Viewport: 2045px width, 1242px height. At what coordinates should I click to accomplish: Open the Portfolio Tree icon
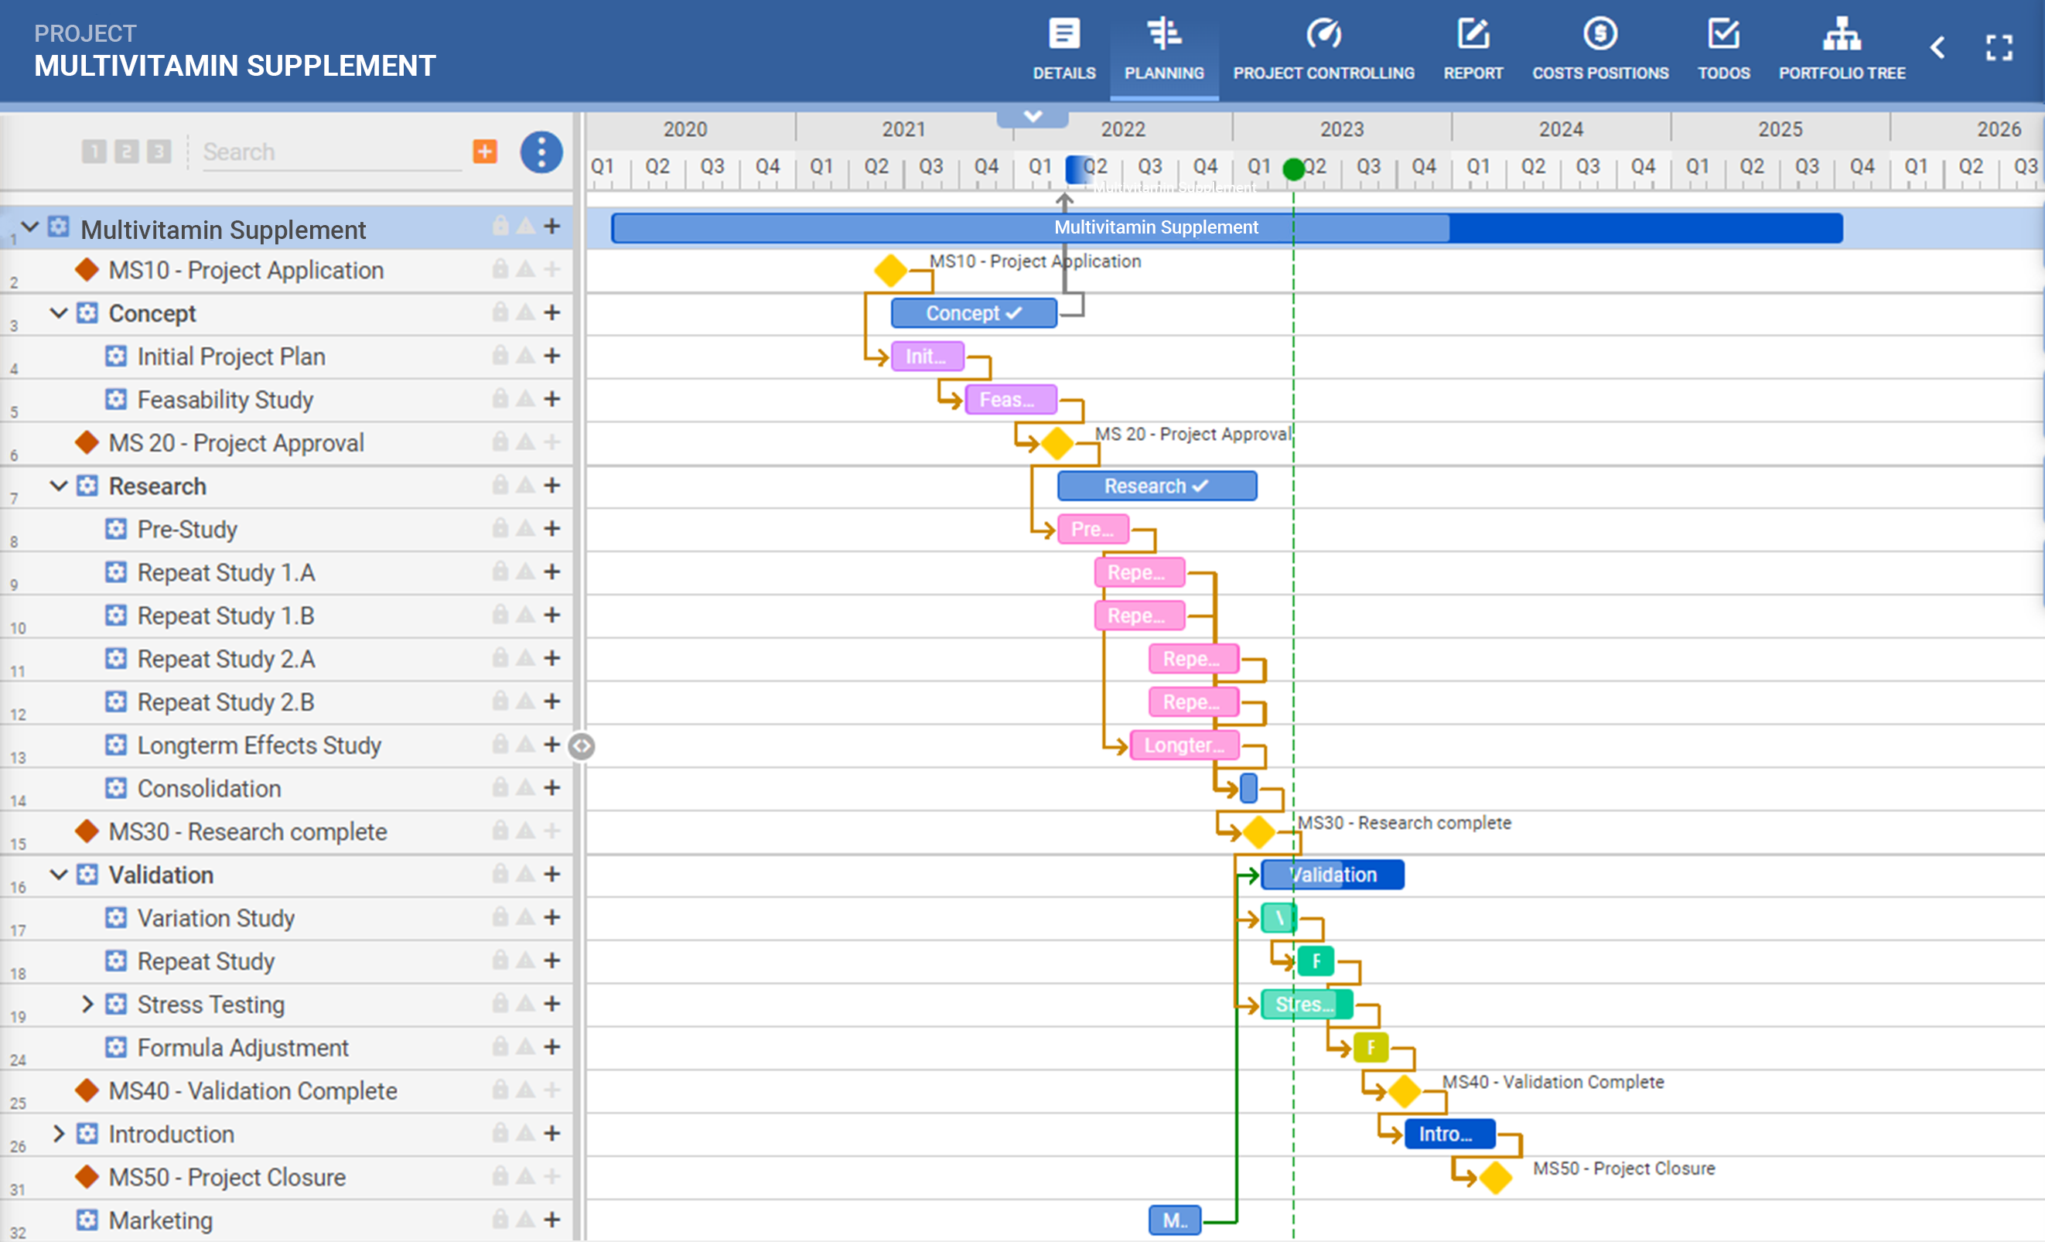(x=1842, y=34)
